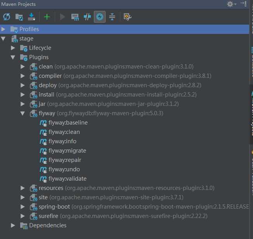This screenshot has width=253, height=239.
Task: Add Maven project with green plus
Action: click(x=47, y=17)
